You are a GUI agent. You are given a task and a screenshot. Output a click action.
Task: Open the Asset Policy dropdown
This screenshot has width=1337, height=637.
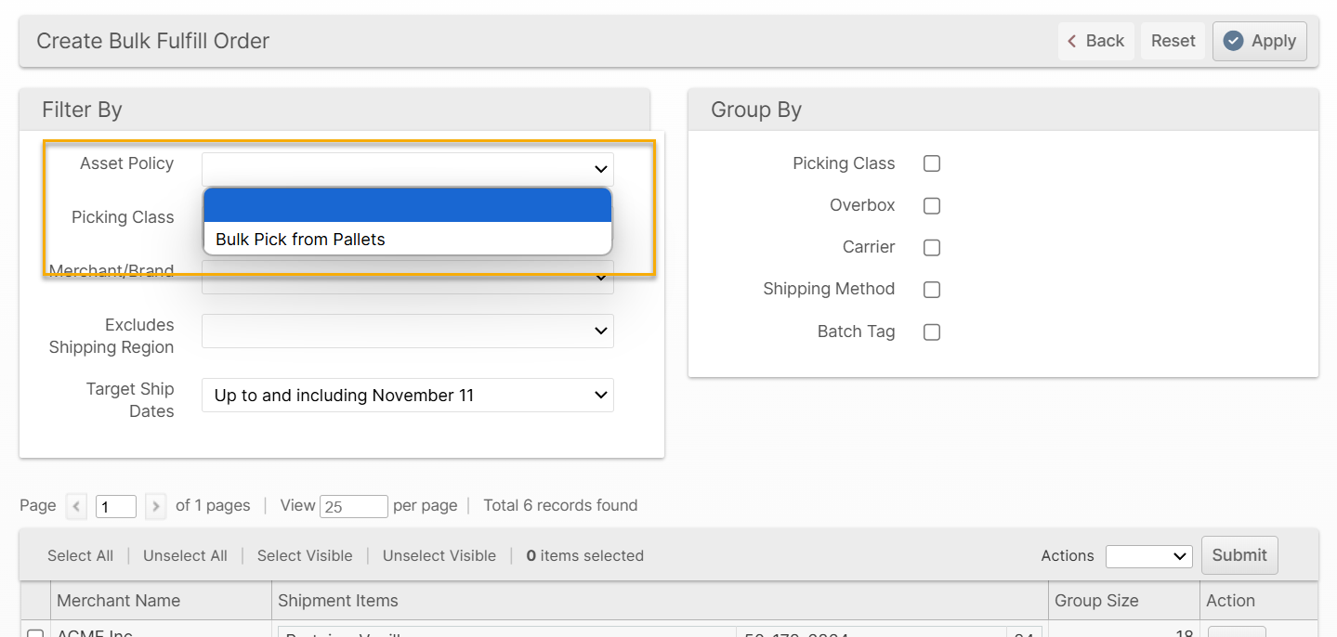[407, 169]
